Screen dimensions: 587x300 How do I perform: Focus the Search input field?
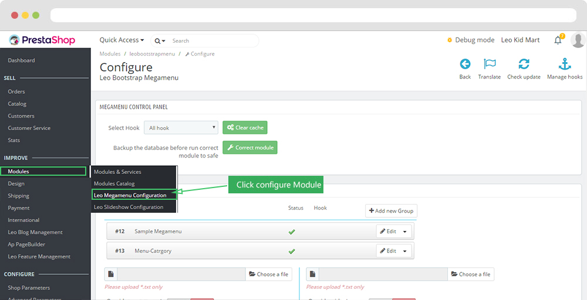point(214,40)
